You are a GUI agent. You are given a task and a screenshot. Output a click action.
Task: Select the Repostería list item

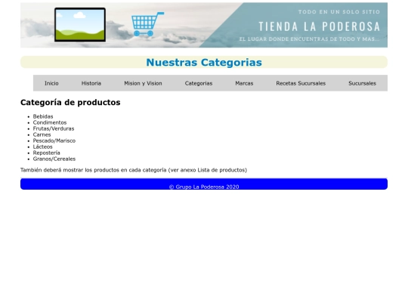coord(47,153)
